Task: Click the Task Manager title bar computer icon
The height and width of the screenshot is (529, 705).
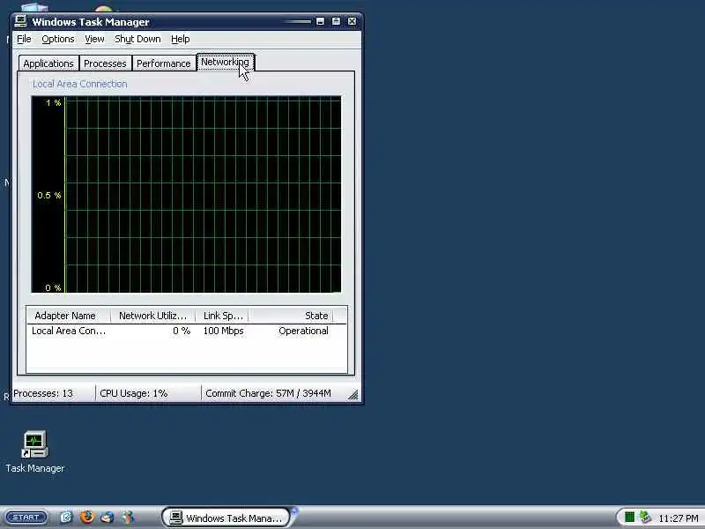Action: pyautogui.click(x=20, y=21)
